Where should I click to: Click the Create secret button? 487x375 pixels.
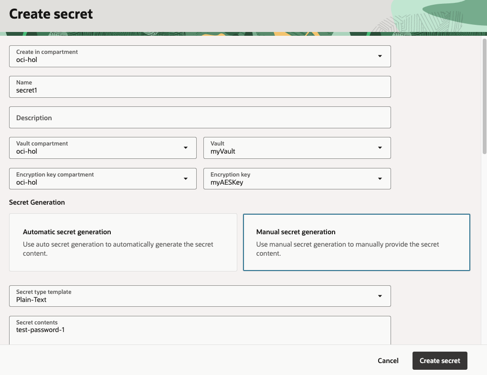click(x=440, y=361)
